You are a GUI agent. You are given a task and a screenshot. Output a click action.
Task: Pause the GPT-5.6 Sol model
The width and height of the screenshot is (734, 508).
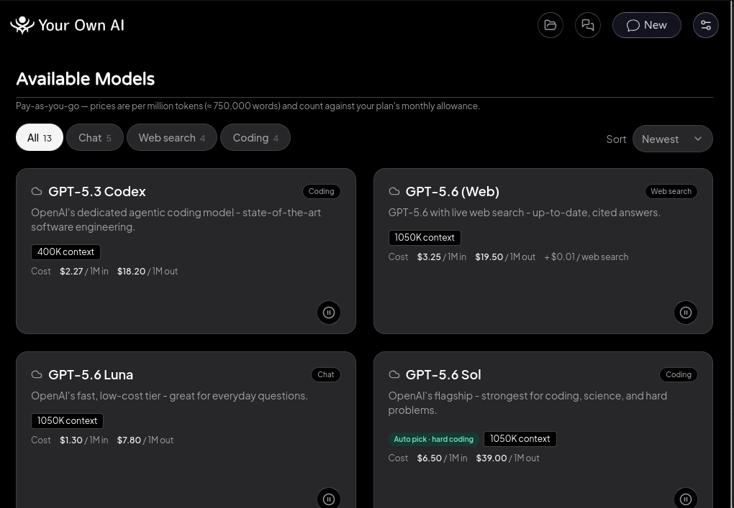(686, 499)
